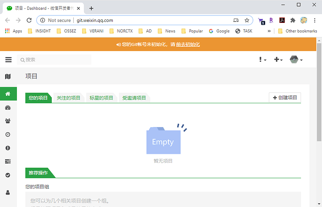Screen dimensions: 322x207
Task: Open the hamburger menu in the header
Action: (8, 60)
